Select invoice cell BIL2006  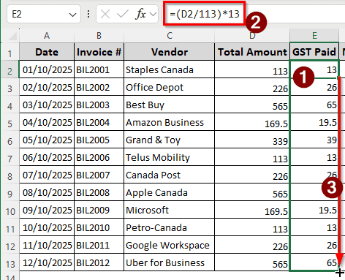coord(99,157)
